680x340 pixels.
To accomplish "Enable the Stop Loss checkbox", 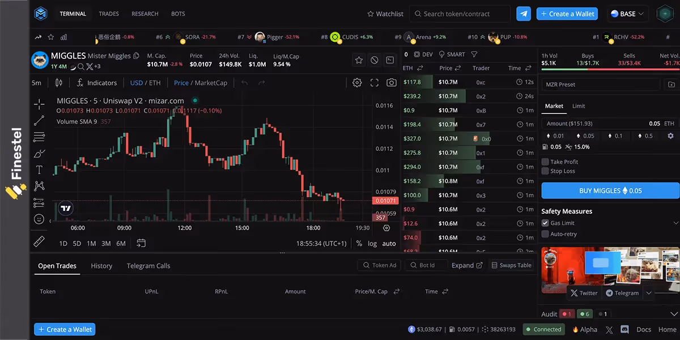I will pos(545,171).
